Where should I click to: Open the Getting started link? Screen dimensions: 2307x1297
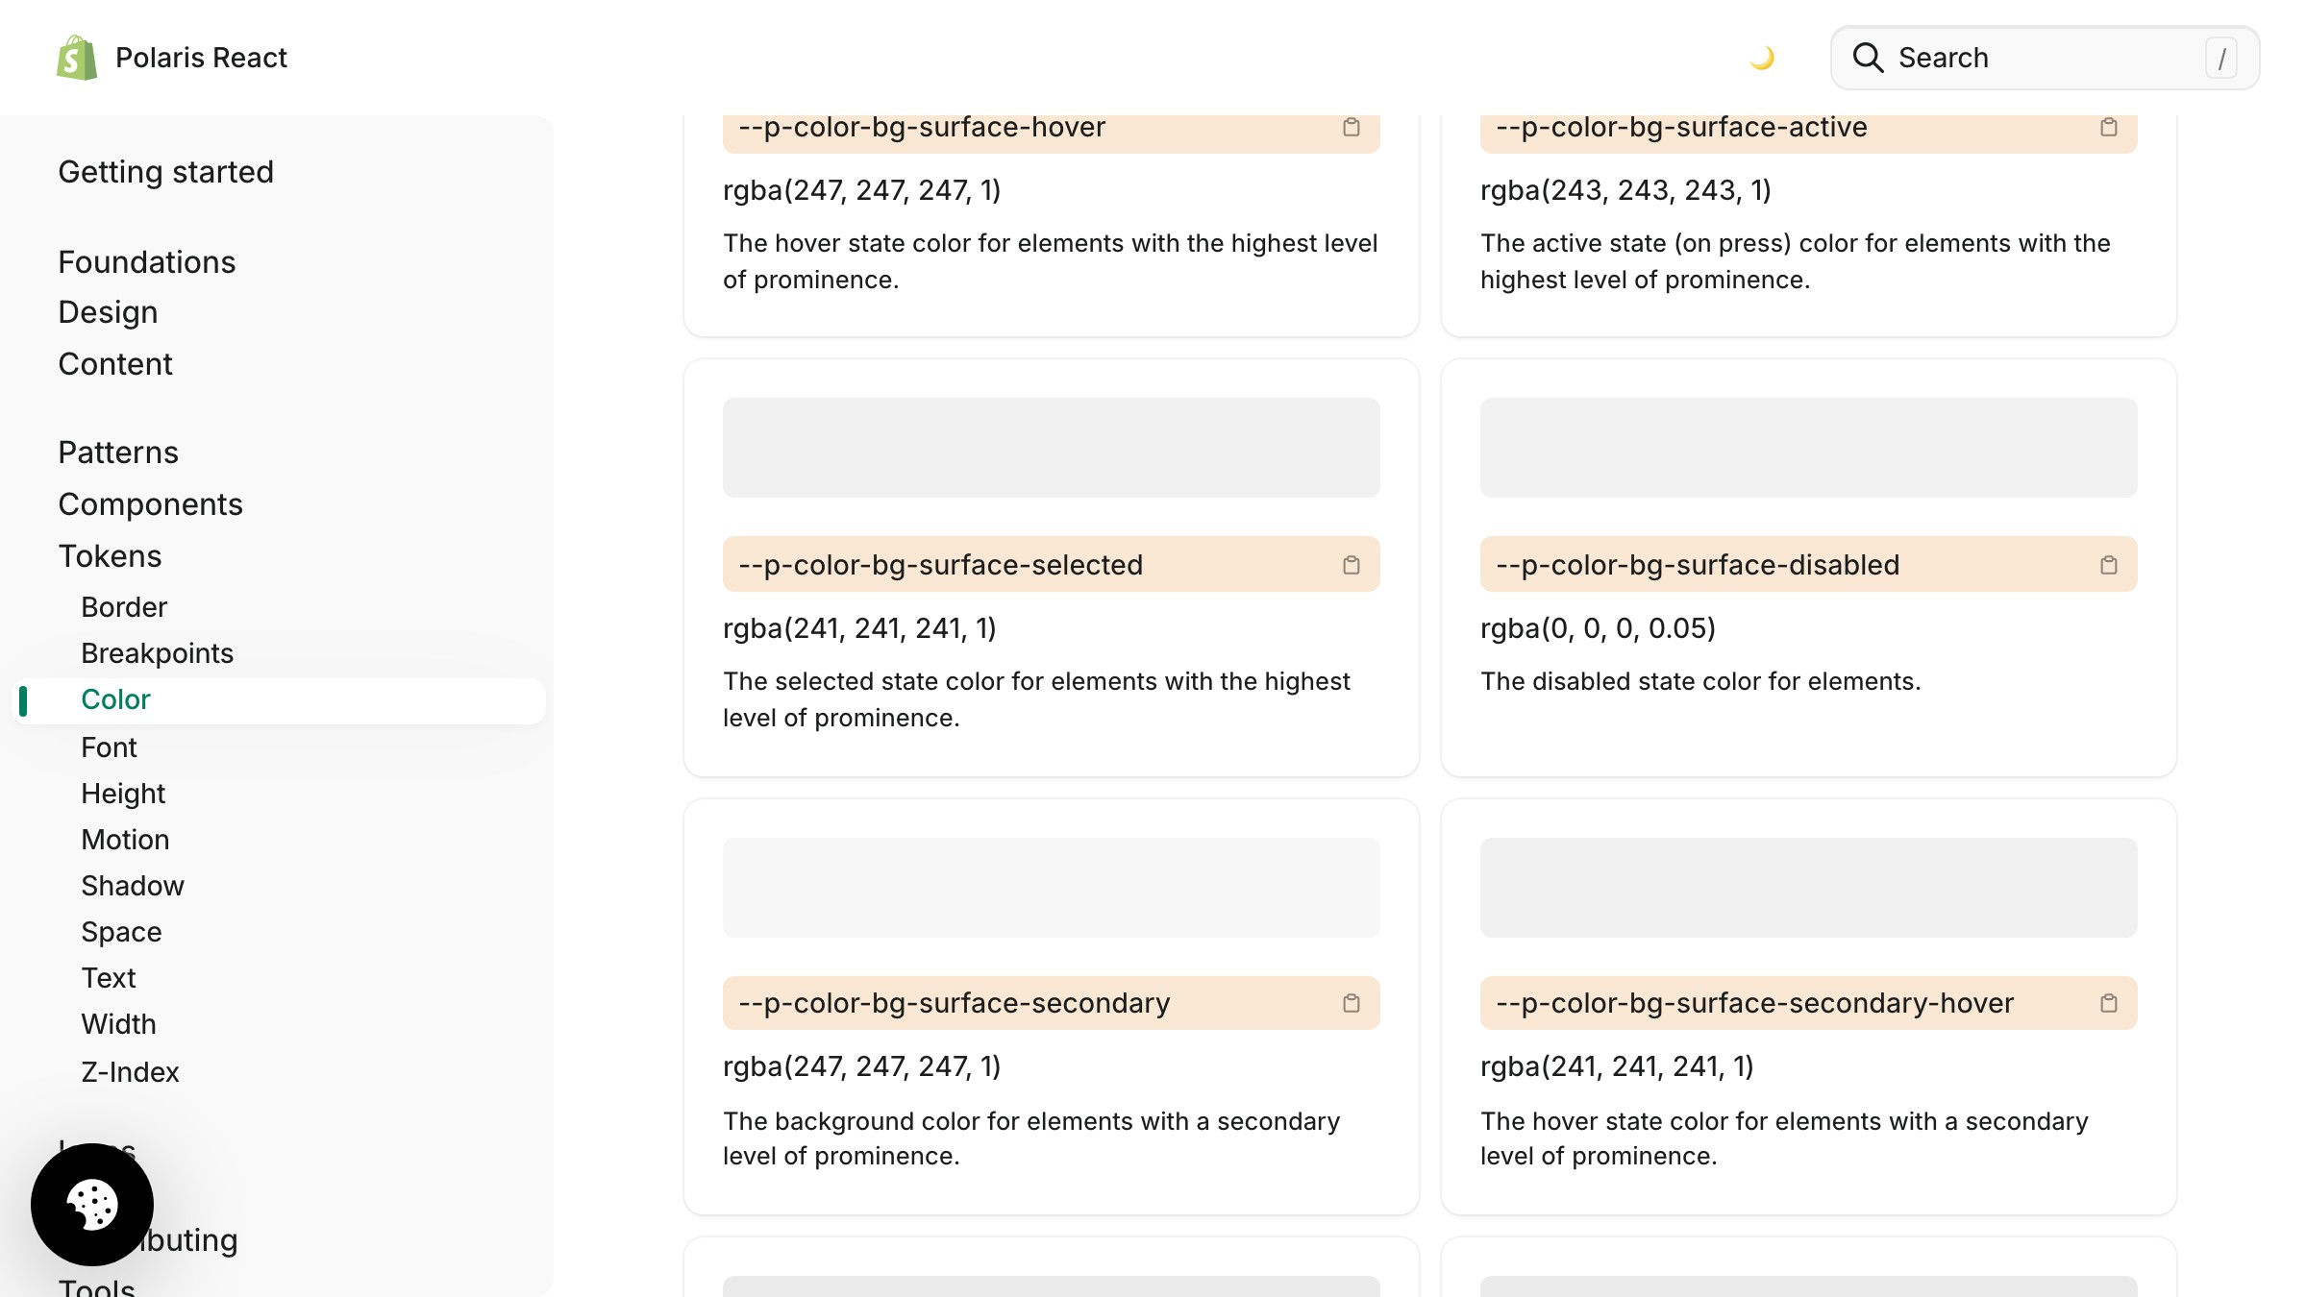click(x=165, y=172)
